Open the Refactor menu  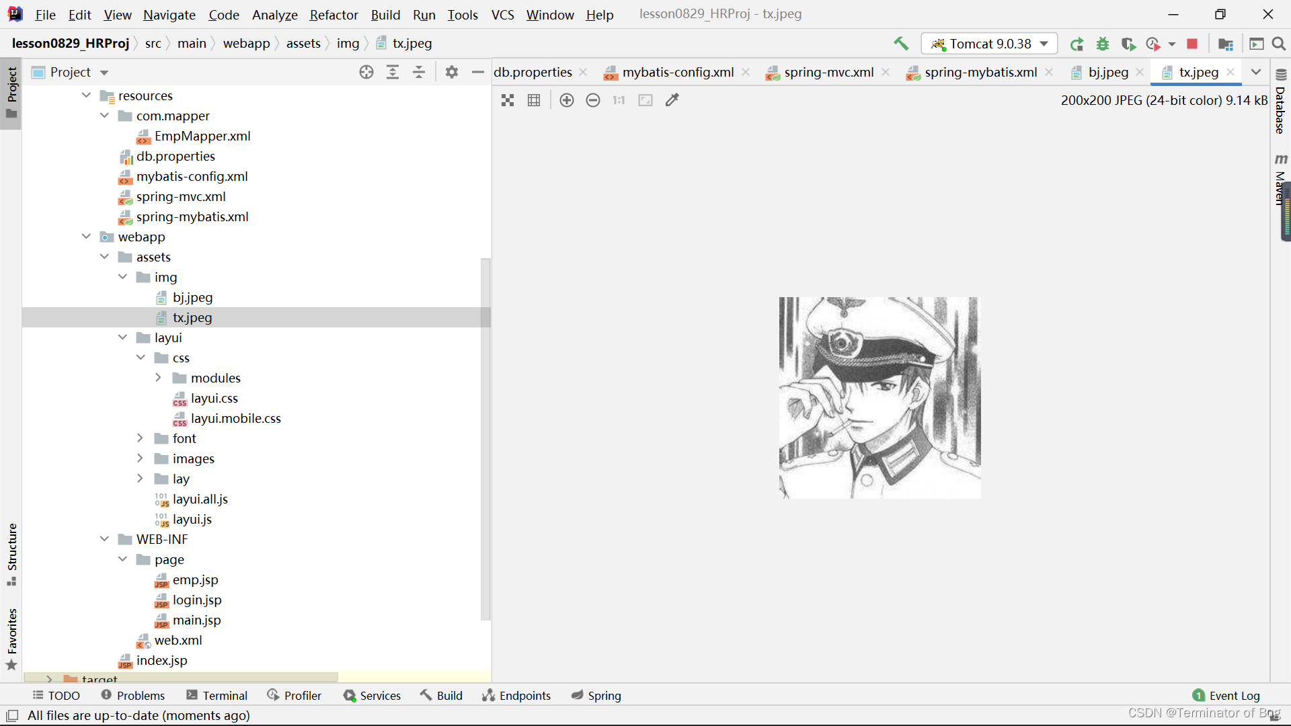pos(334,15)
